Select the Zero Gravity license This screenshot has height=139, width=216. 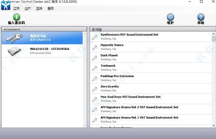(151, 88)
